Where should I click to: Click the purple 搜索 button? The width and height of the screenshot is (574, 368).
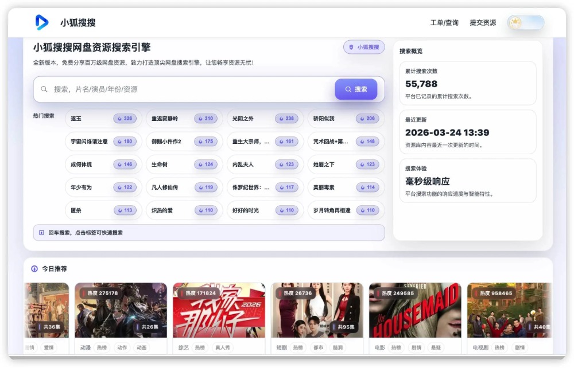[x=356, y=89]
